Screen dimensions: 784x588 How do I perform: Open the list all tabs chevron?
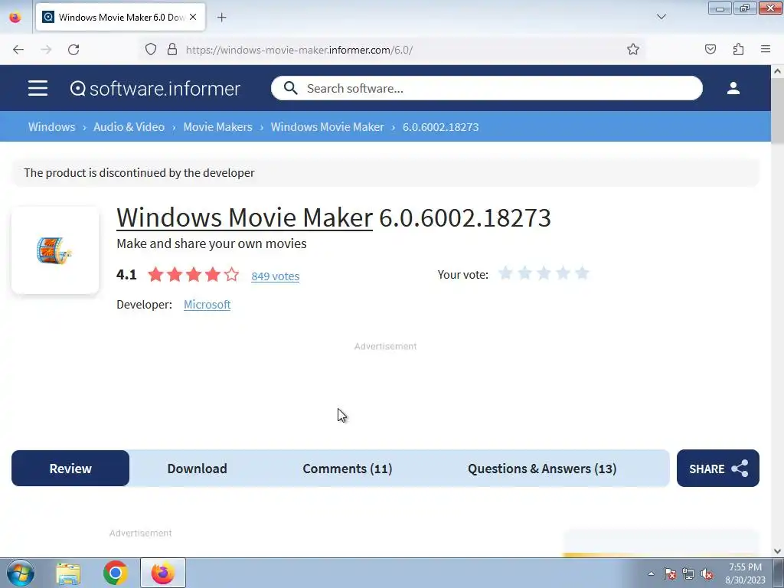pos(661,17)
